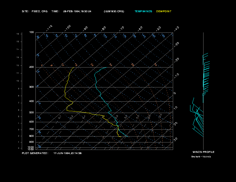
Task: Click the 300 pressure level label
Action: point(32,87)
